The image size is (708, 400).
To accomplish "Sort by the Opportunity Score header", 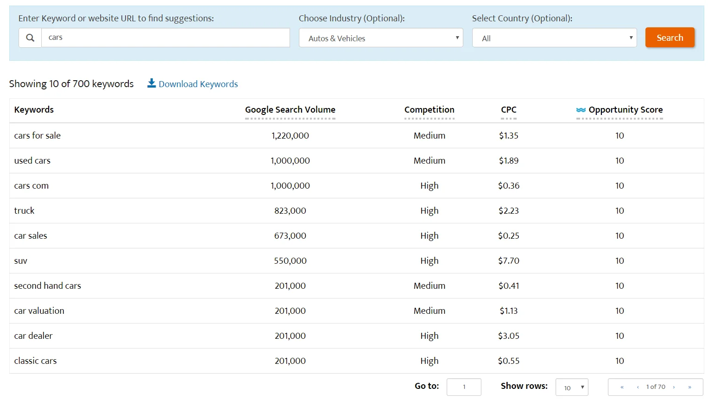I will click(x=626, y=110).
